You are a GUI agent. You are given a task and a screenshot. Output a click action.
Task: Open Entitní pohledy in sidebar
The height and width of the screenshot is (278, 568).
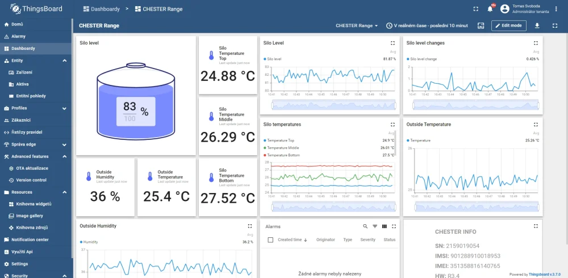click(x=36, y=96)
